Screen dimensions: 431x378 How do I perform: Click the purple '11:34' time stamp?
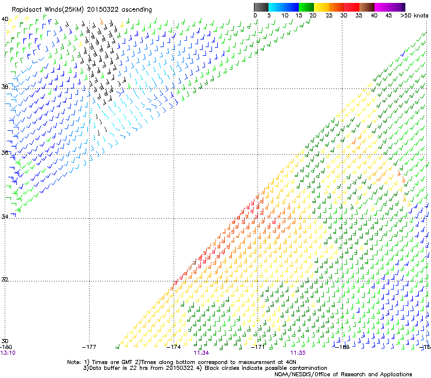click(x=201, y=353)
